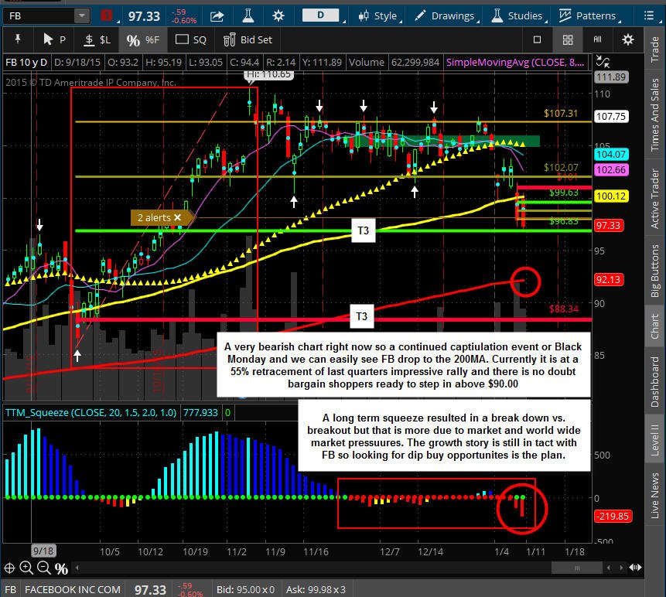The width and height of the screenshot is (666, 597).
Task: Open the share chart arrow icon
Action: pyautogui.click(x=217, y=16)
